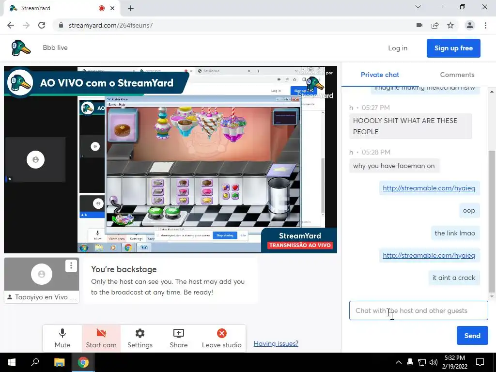Open the first streamable.com/hyaieq link
This screenshot has width=496, height=372.
[429, 188]
